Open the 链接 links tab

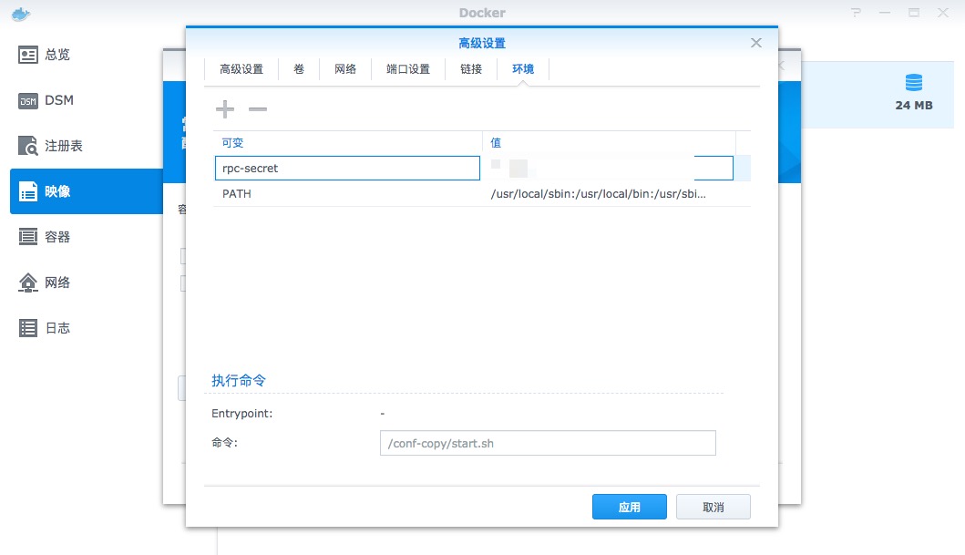click(x=471, y=69)
